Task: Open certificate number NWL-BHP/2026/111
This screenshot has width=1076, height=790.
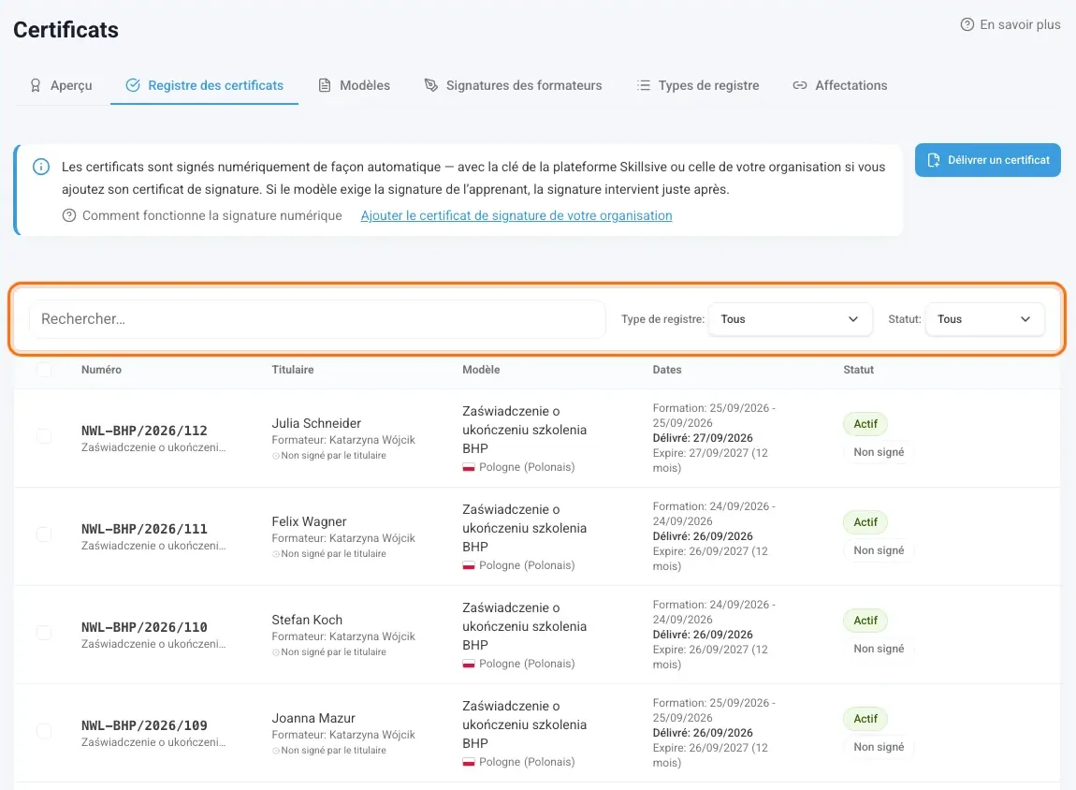Action: [x=144, y=529]
